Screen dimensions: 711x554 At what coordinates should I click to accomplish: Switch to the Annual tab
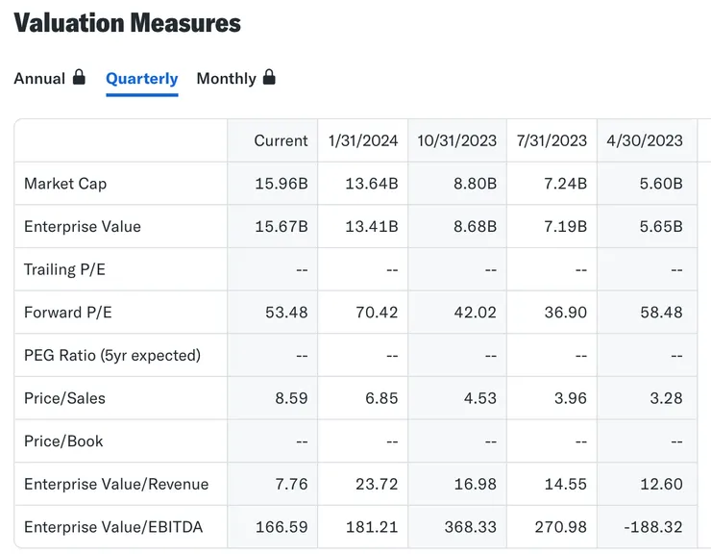[39, 79]
